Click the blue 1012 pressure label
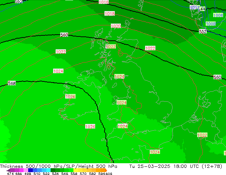 (x=195, y=7)
